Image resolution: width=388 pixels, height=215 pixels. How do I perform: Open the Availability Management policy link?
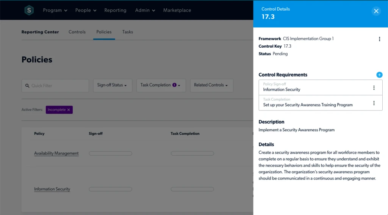[x=56, y=153]
